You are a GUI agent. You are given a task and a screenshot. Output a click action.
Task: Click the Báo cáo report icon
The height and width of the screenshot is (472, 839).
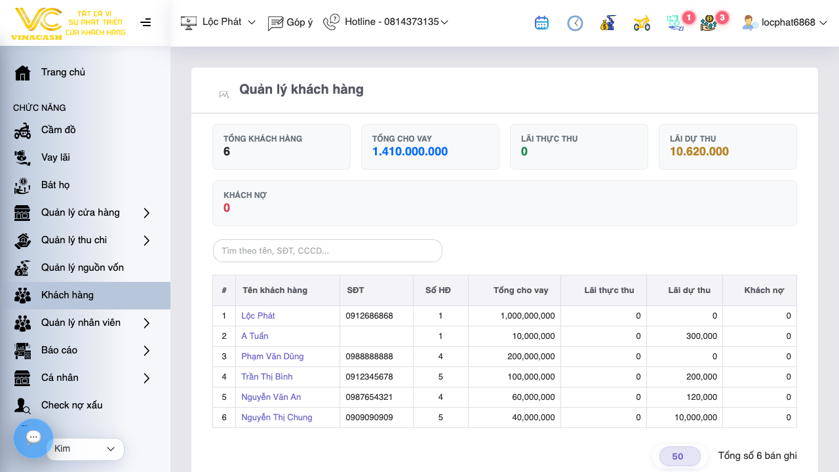coord(23,350)
